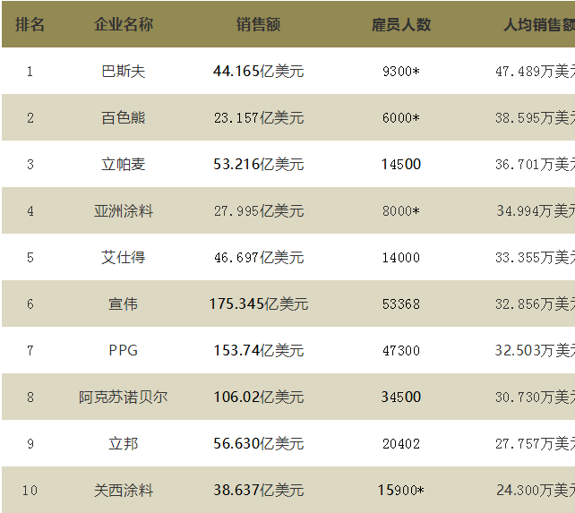Click sales value 175.345亿美元

[x=258, y=304]
